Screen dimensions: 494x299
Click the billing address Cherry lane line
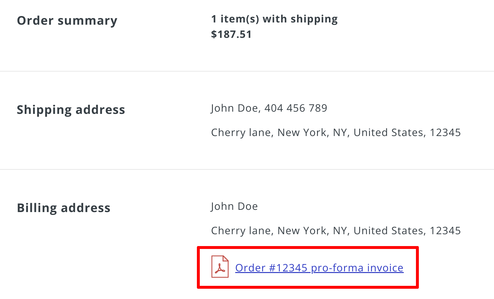[x=241, y=230]
